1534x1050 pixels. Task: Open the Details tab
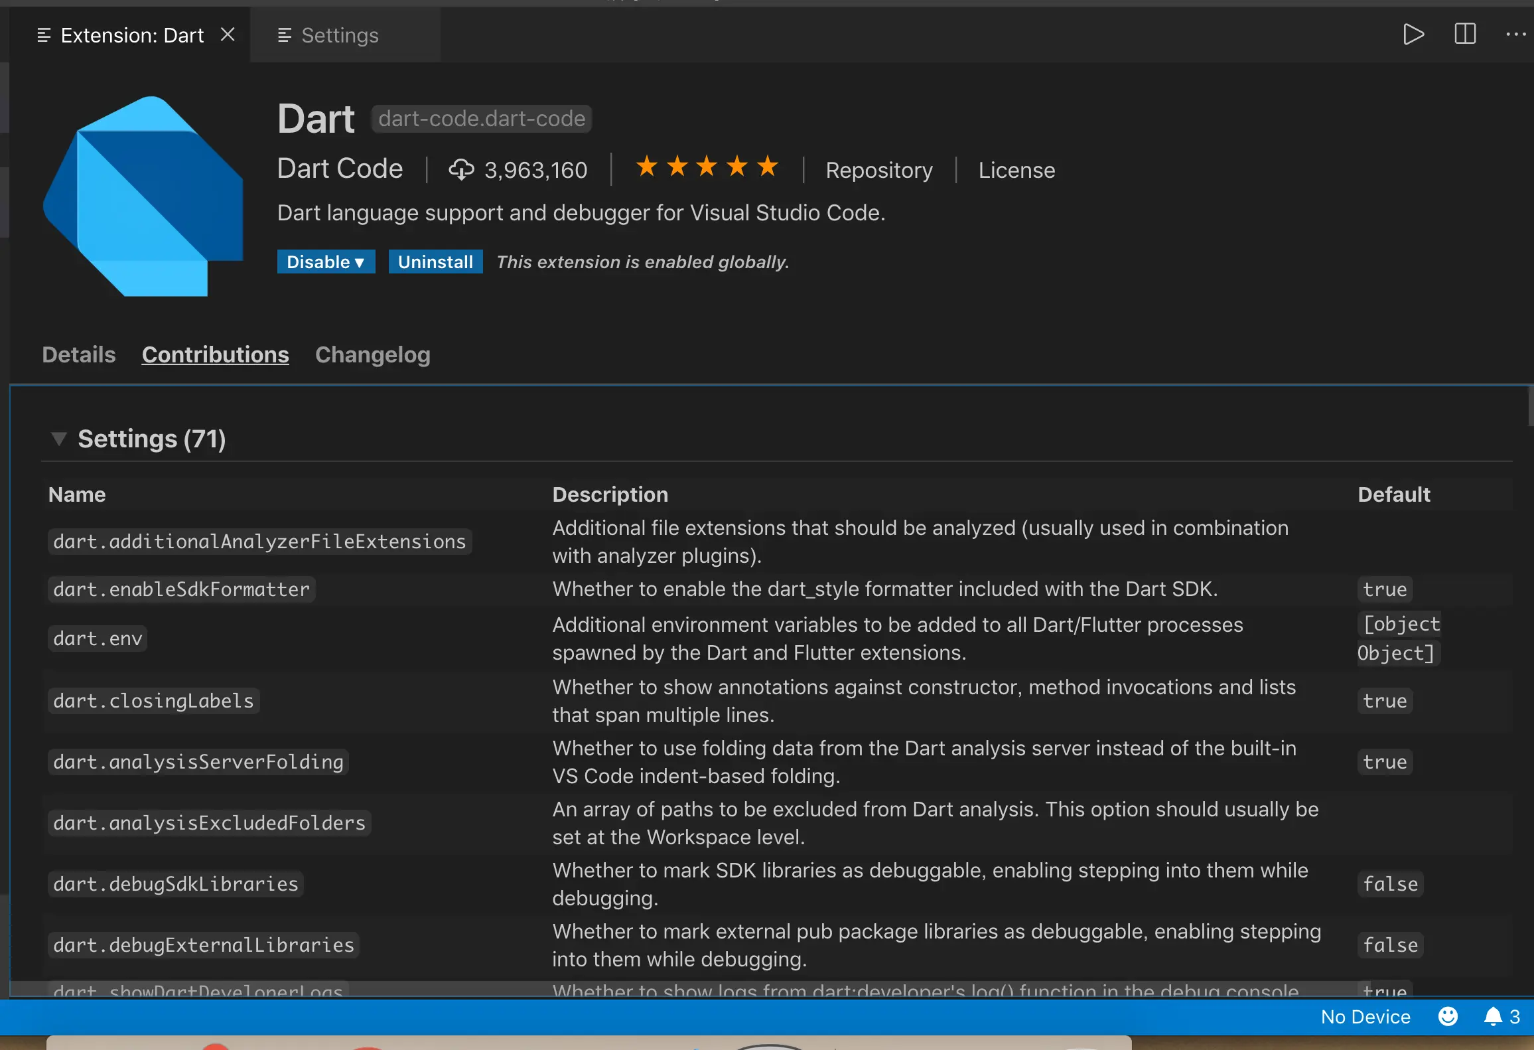tap(79, 355)
